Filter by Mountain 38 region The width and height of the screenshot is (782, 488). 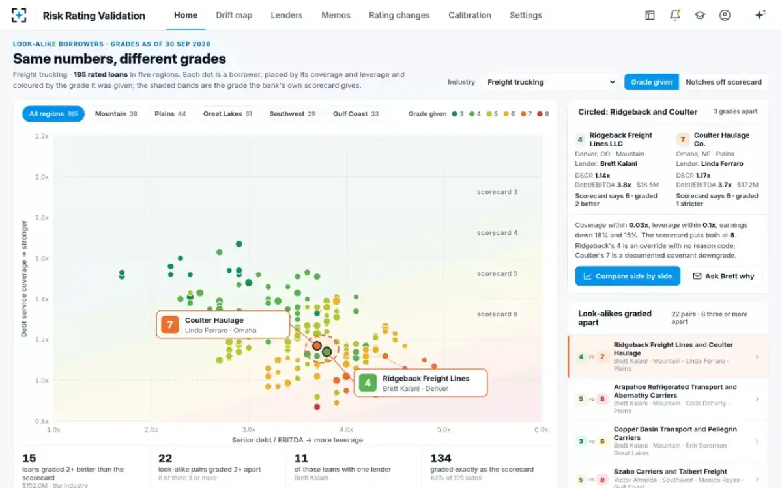[116, 114]
